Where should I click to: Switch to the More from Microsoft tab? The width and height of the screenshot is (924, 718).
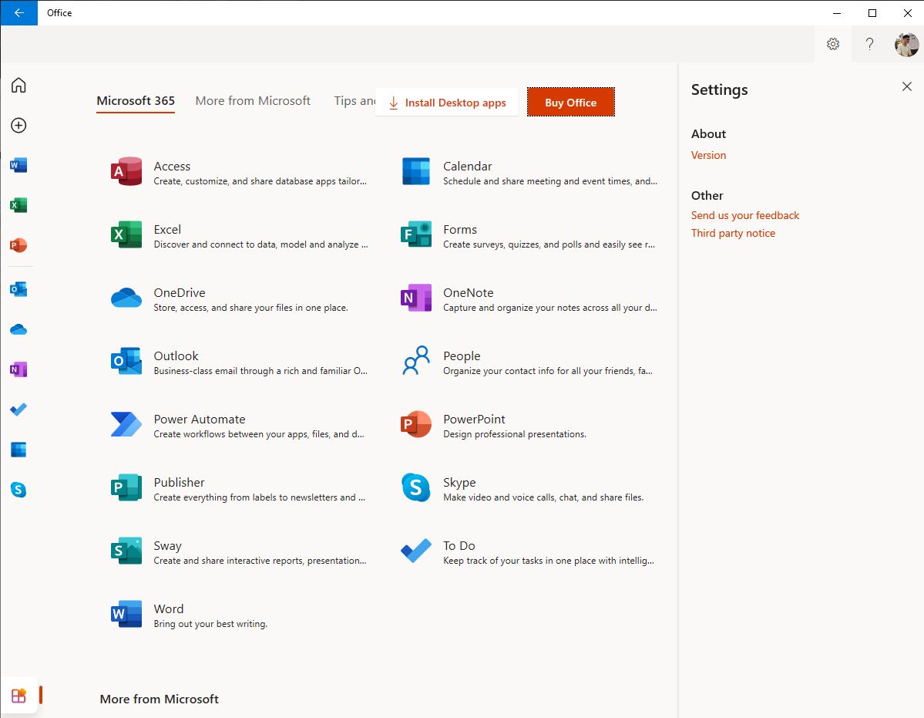point(253,100)
